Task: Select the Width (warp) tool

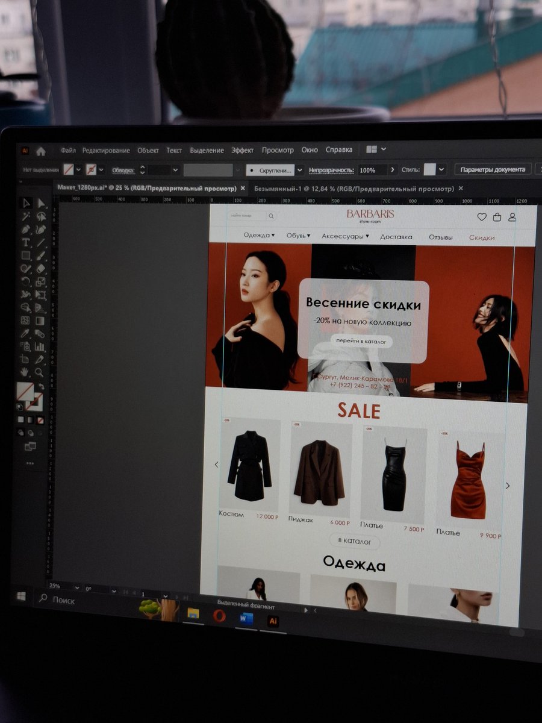Action: click(25, 295)
